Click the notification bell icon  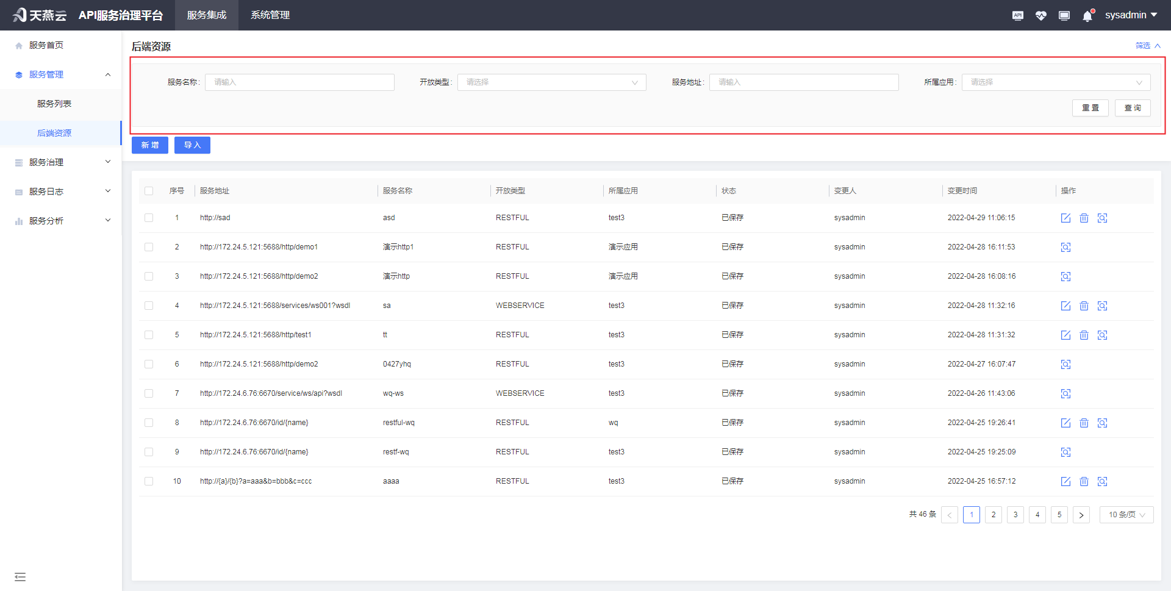(1087, 16)
